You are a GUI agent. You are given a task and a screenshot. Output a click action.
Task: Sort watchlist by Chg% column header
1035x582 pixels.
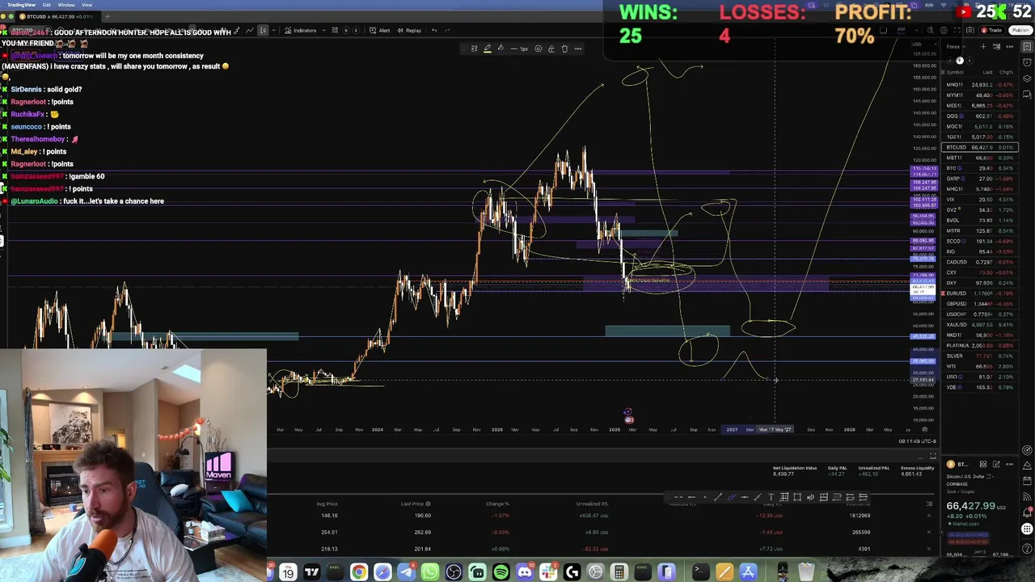tap(1006, 72)
